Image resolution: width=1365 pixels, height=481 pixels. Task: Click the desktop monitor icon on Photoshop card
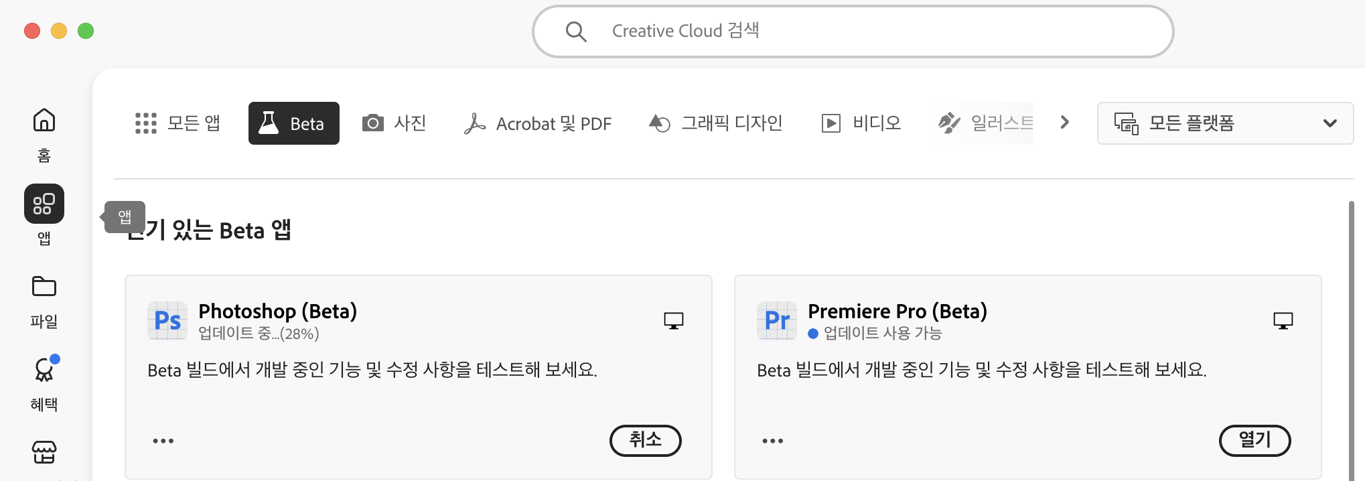click(674, 321)
